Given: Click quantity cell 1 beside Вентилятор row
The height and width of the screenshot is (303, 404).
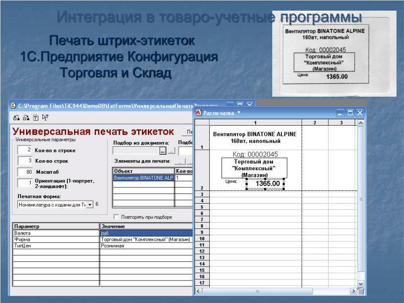Looking at the screenshot, I should click(184, 178).
